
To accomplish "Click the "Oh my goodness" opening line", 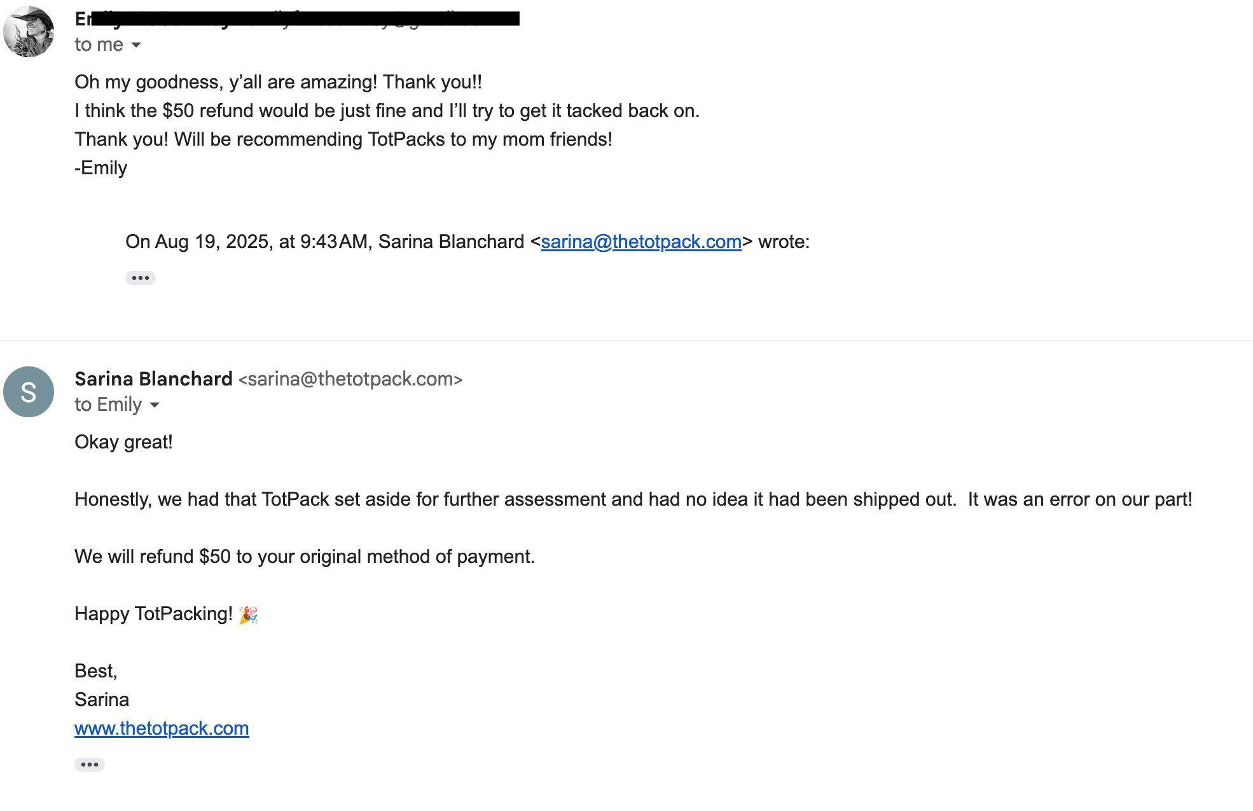I will click(278, 82).
